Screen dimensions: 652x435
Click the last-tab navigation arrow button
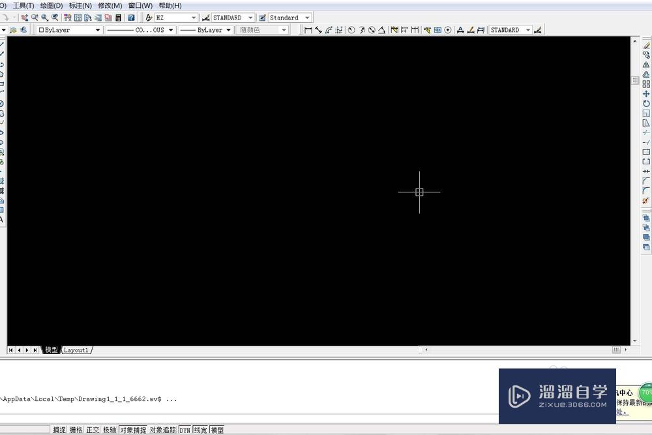click(x=36, y=350)
